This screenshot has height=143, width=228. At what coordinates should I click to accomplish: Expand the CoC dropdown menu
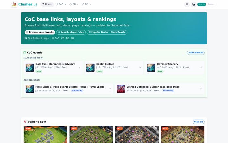[x=61, y=4]
